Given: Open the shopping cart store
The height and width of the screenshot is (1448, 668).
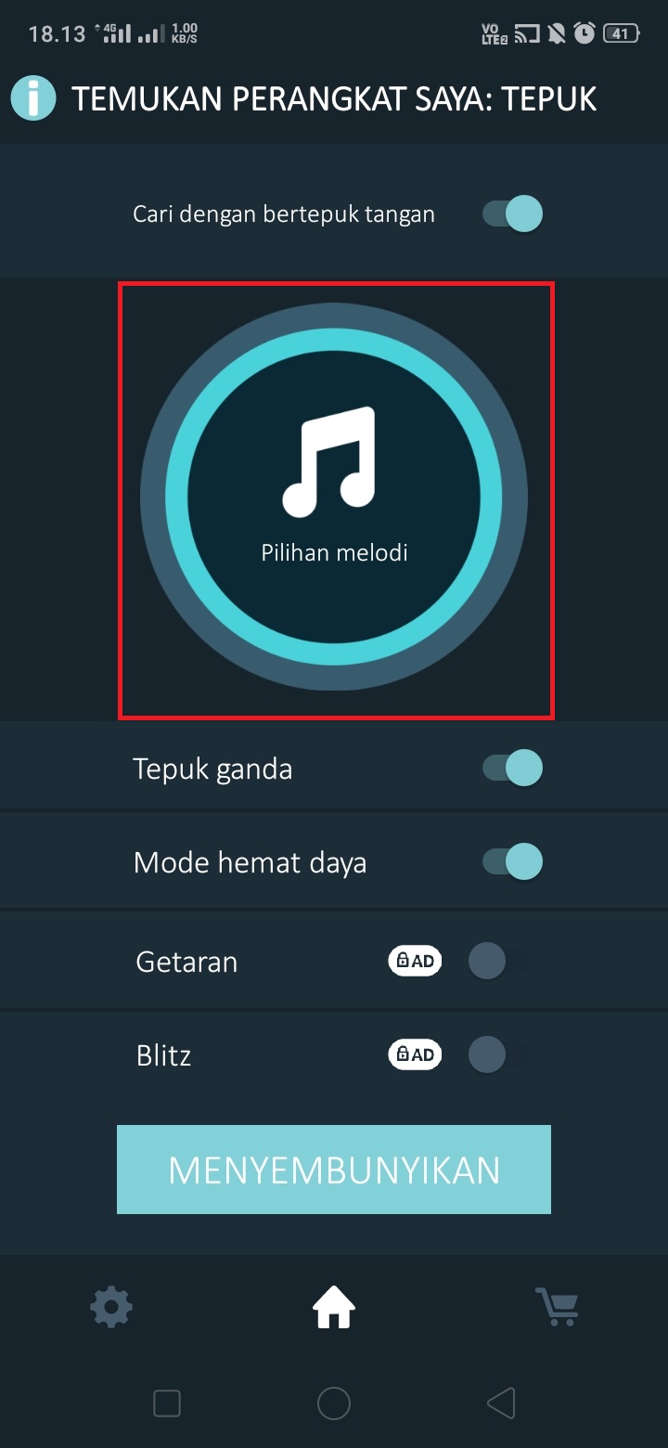Looking at the screenshot, I should [x=558, y=1307].
